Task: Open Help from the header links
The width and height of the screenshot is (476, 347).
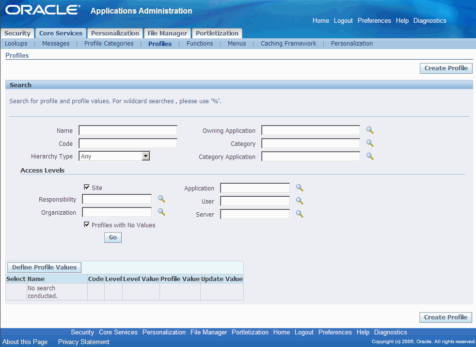Action: 402,21
